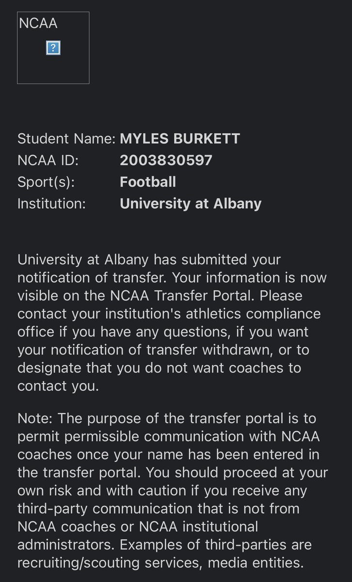Image resolution: width=352 pixels, height=582 pixels.
Task: Select the University at Albany institution value
Action: (x=191, y=203)
